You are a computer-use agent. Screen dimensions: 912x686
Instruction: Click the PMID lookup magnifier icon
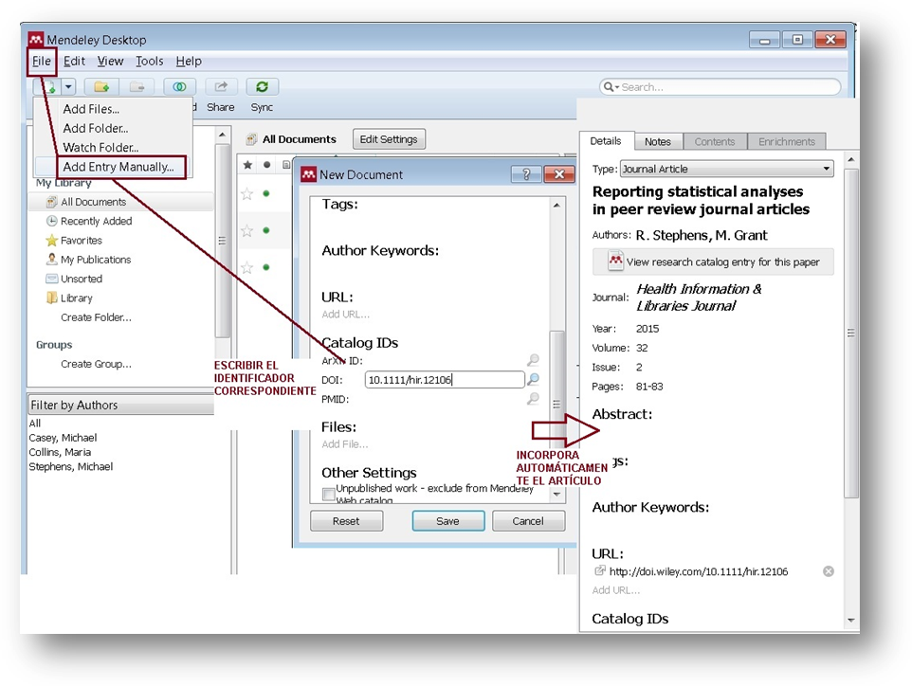534,399
